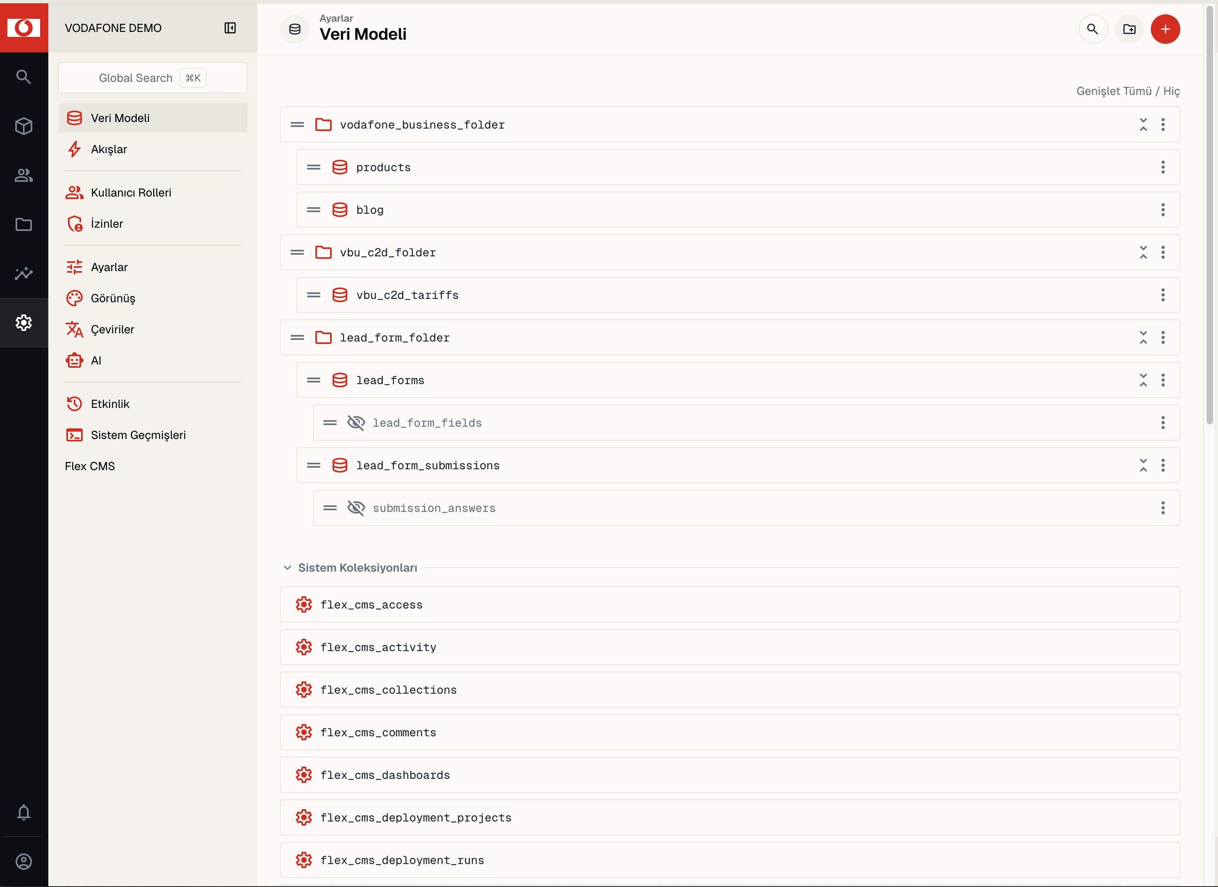The height and width of the screenshot is (887, 1218).
Task: Toggle hidden eye icon on submission_answers
Action: (x=356, y=508)
